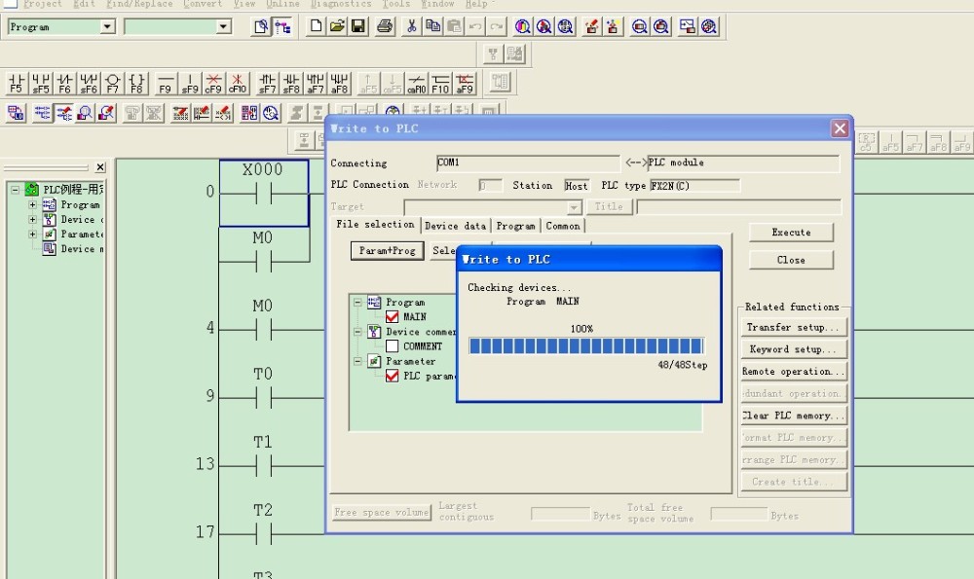The width and height of the screenshot is (974, 579).
Task: Switch to Device data tab
Action: click(455, 226)
